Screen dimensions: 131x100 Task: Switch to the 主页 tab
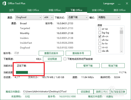coord(11,10)
